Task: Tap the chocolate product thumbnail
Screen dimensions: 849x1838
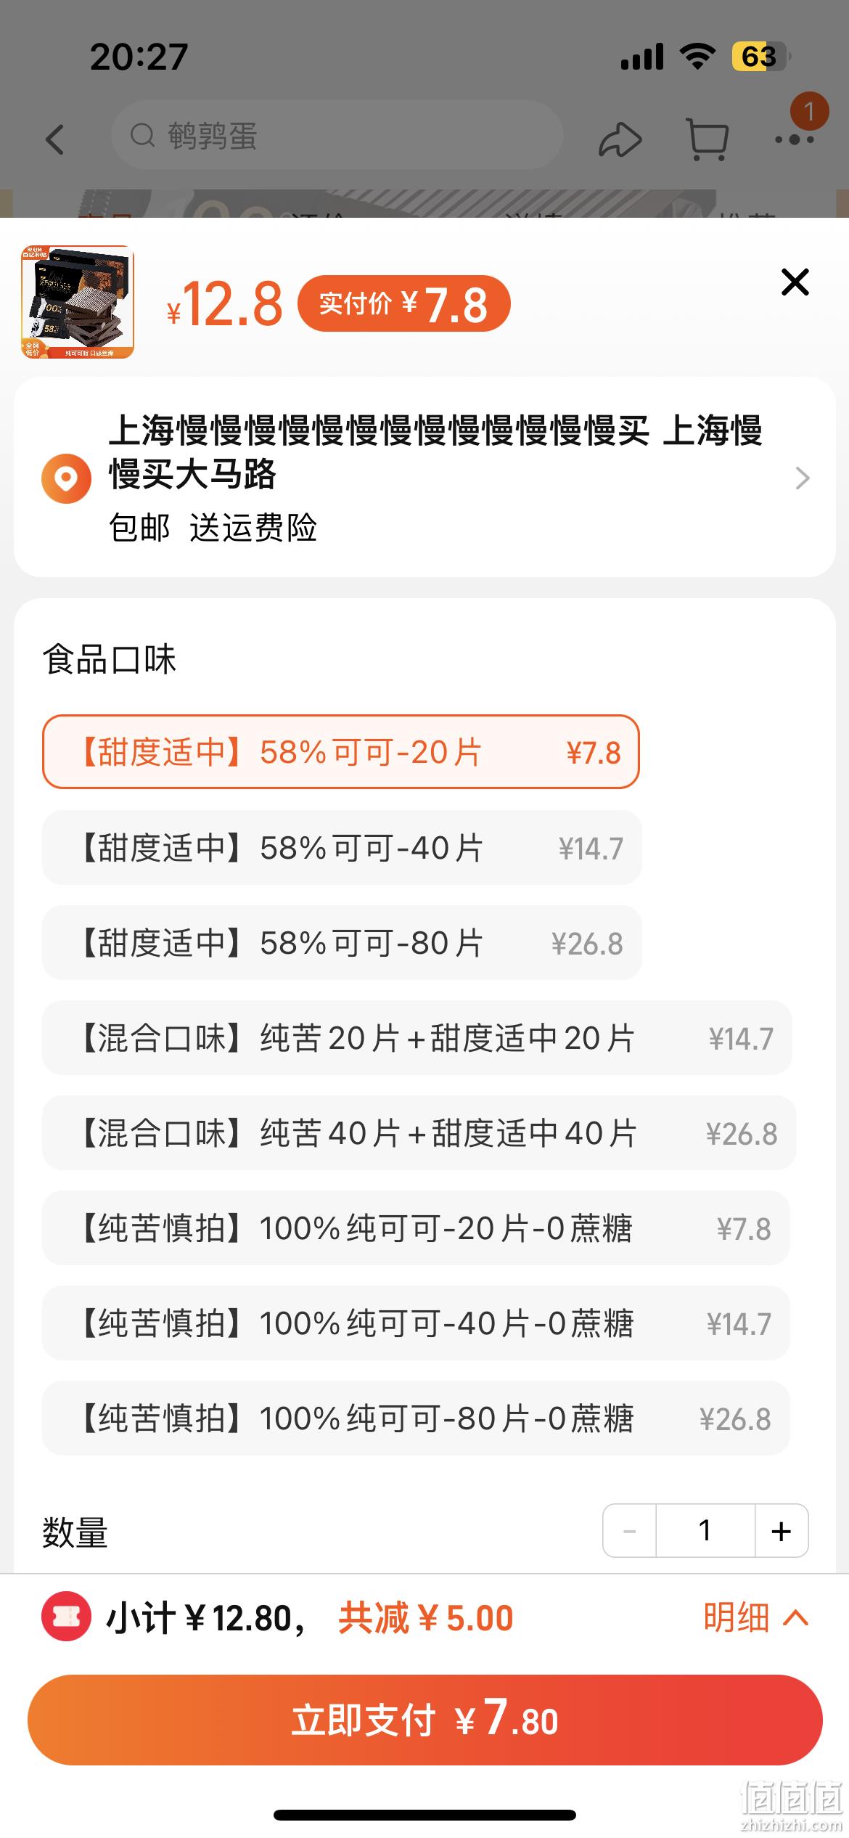Action: (x=78, y=302)
